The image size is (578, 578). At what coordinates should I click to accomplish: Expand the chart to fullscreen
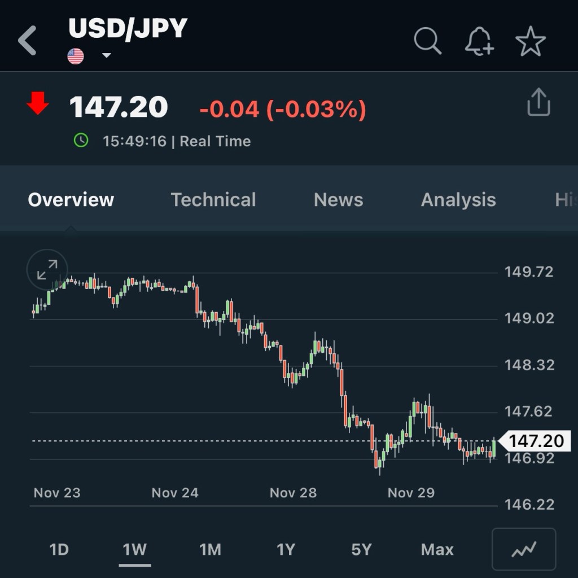[x=47, y=269]
